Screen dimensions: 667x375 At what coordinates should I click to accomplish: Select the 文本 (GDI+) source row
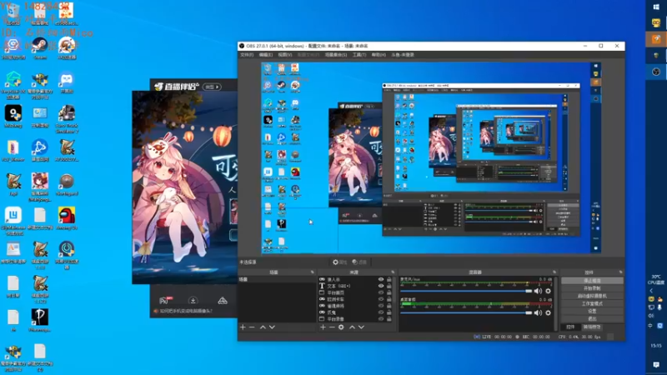[355, 286]
